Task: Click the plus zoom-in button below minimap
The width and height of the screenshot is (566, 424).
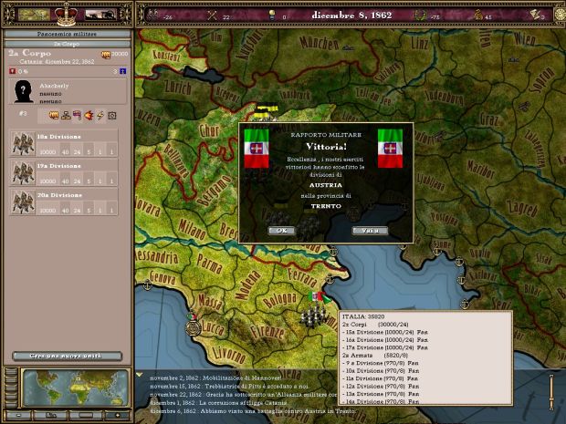Action: 118,416
